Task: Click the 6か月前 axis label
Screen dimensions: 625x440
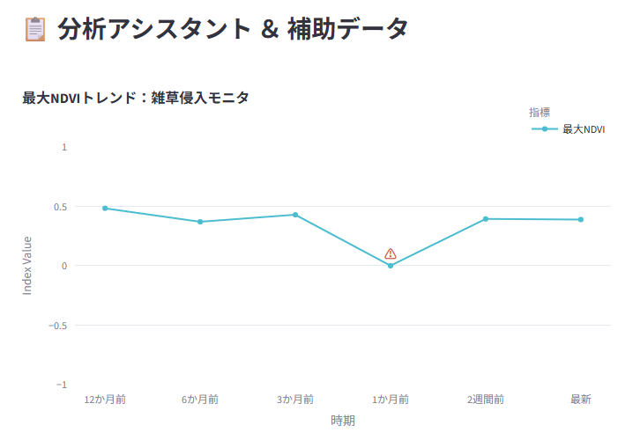Action: (200, 399)
